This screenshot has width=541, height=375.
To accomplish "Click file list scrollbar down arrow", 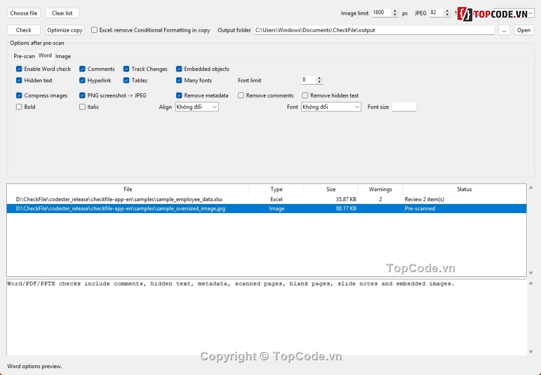I will [x=531, y=273].
